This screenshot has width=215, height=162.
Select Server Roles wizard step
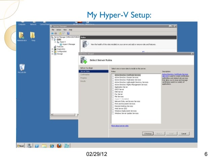tap(93, 71)
